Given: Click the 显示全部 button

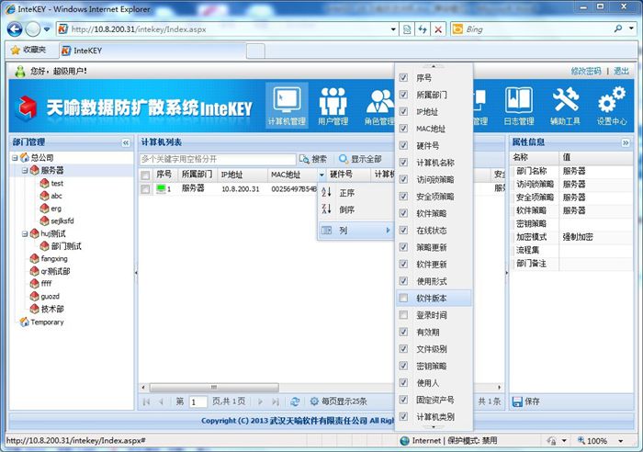Looking at the screenshot, I should (x=360, y=159).
